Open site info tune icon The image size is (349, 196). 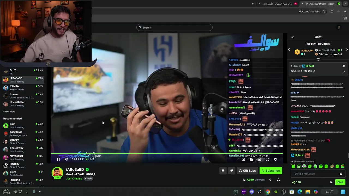[324, 11]
